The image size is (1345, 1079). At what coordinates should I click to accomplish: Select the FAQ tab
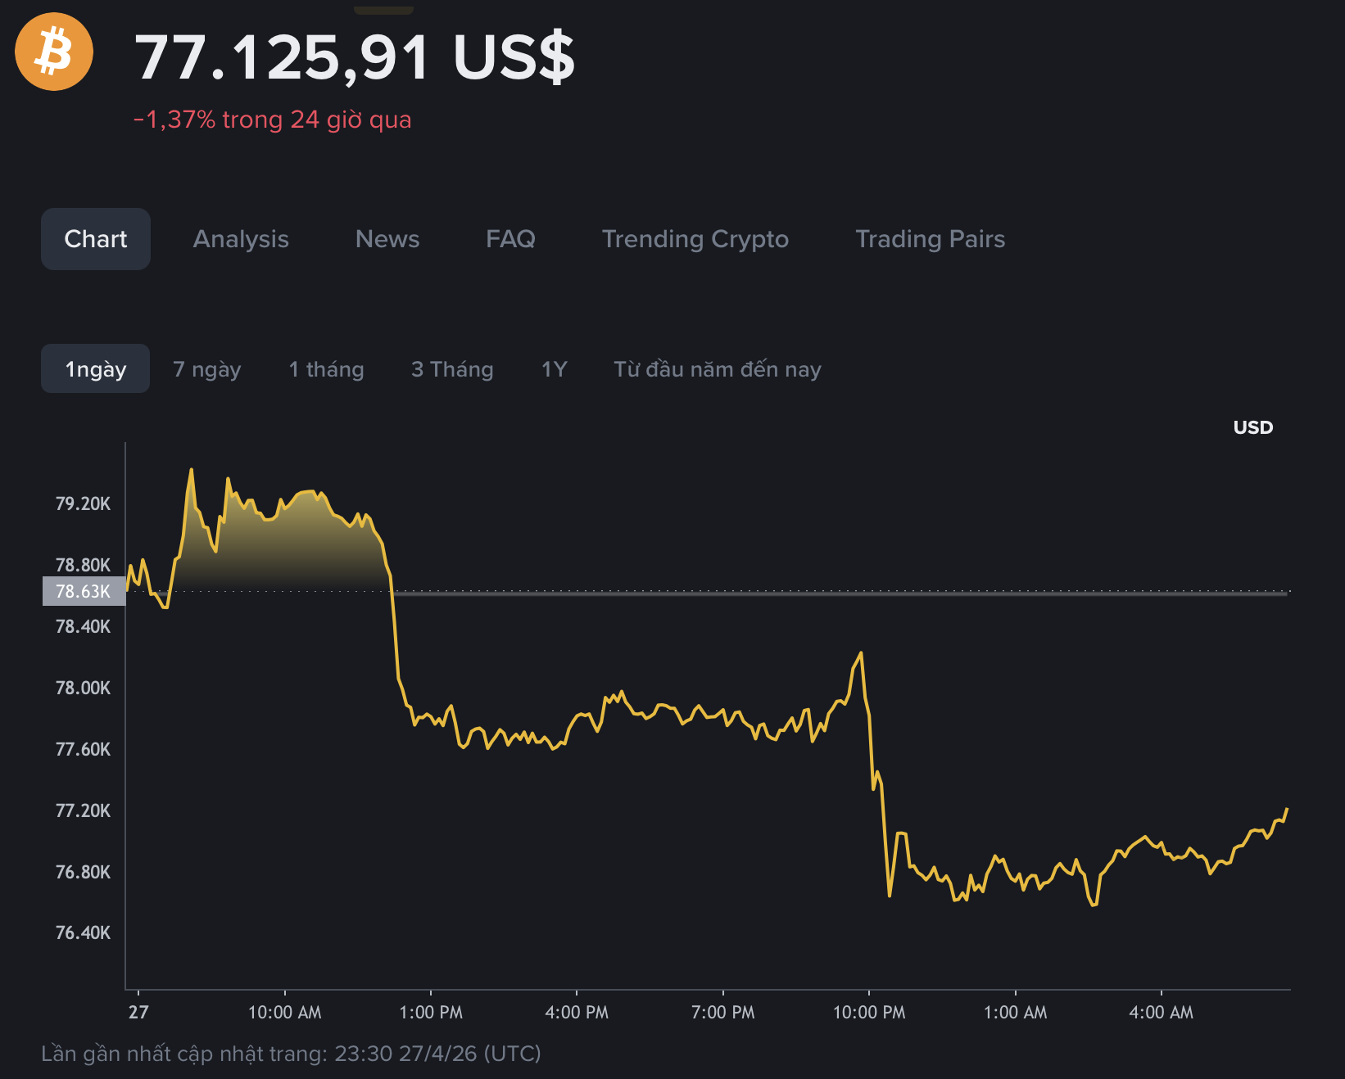pos(510,239)
